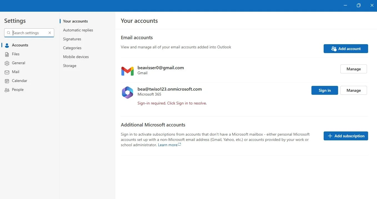Open the Mobile devices settings
This screenshot has height=199, width=377.
click(x=76, y=57)
